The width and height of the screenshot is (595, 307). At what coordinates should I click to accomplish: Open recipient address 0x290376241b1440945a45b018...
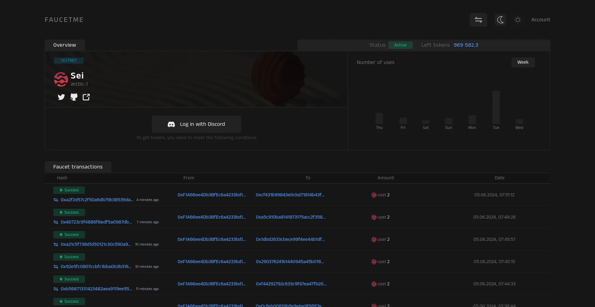coord(290,262)
